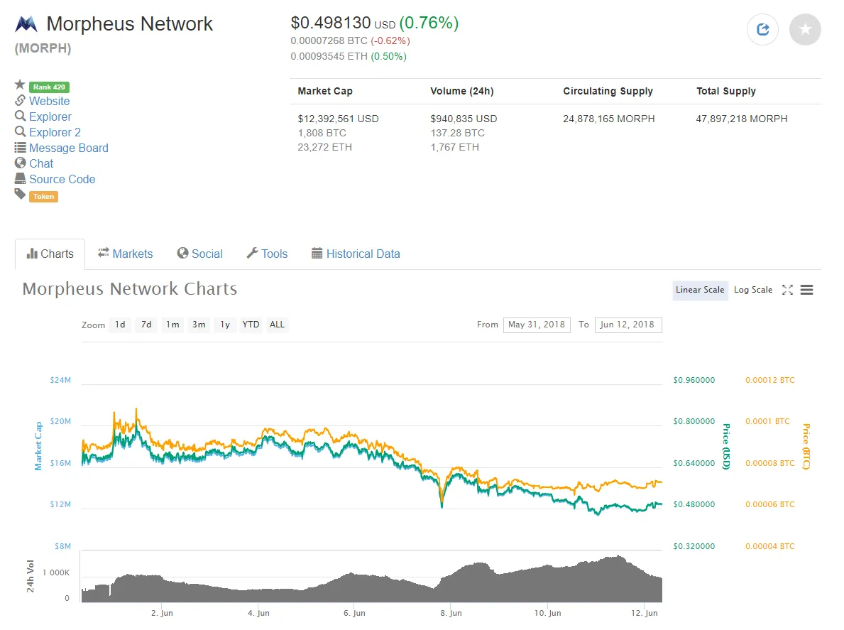
Task: Click the $0.498130 price text
Action: pyautogui.click(x=331, y=23)
